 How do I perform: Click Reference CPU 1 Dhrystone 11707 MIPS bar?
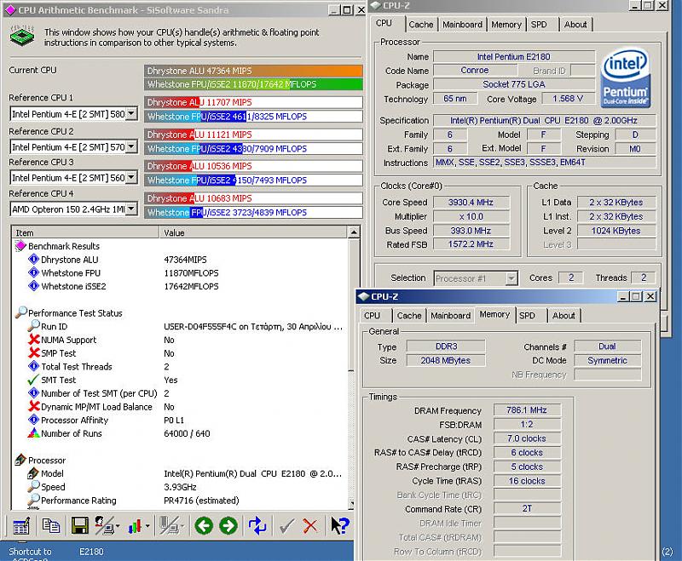pyautogui.click(x=253, y=102)
